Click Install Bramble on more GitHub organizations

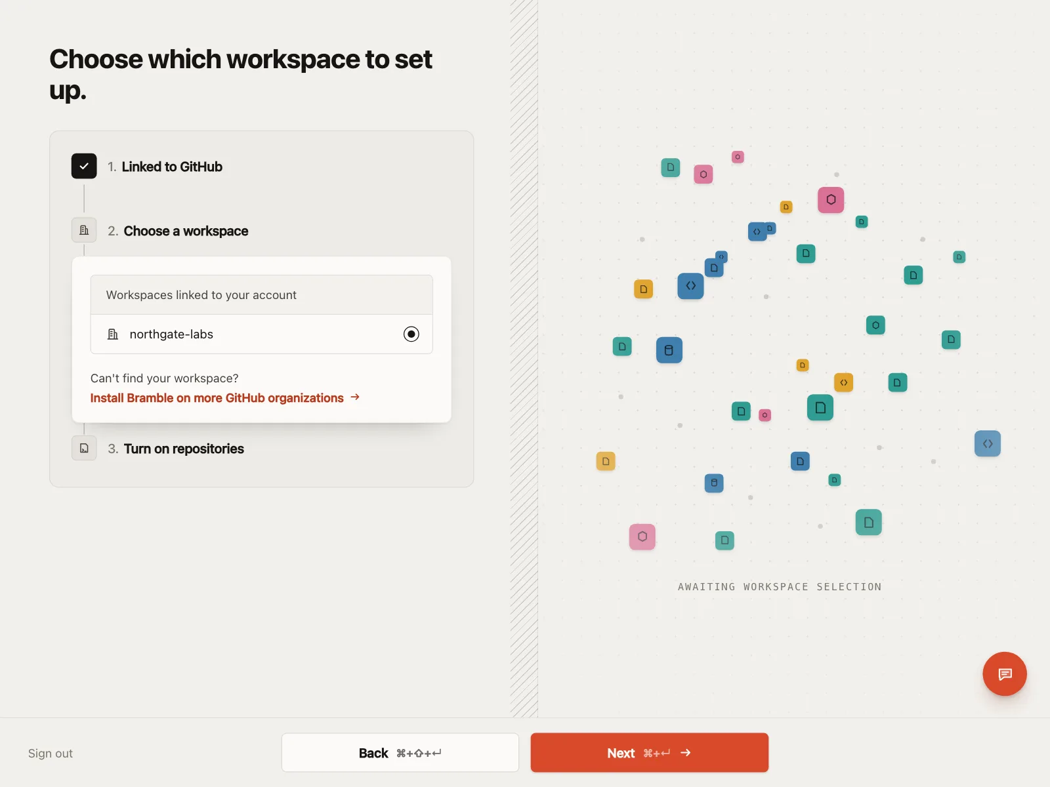click(217, 398)
